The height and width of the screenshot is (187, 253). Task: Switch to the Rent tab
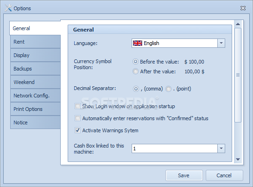36,42
